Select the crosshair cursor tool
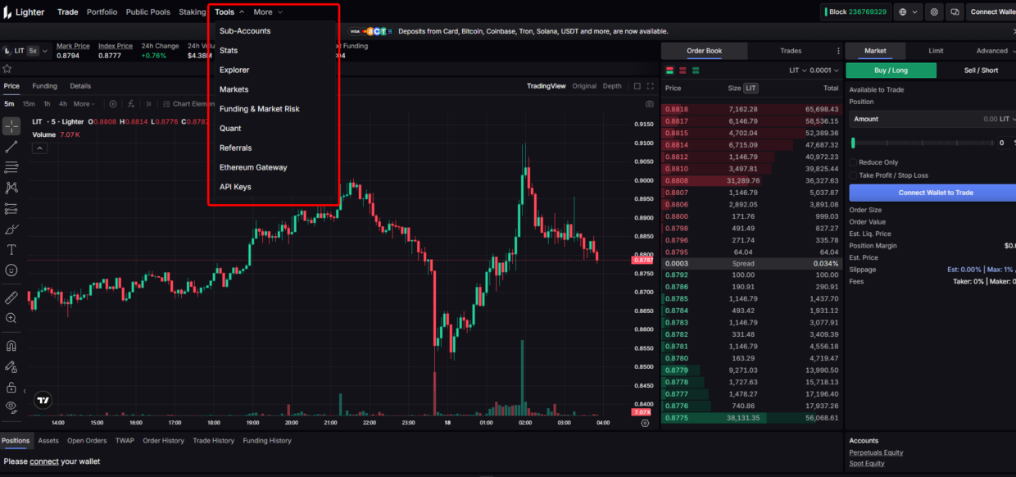 click(11, 126)
